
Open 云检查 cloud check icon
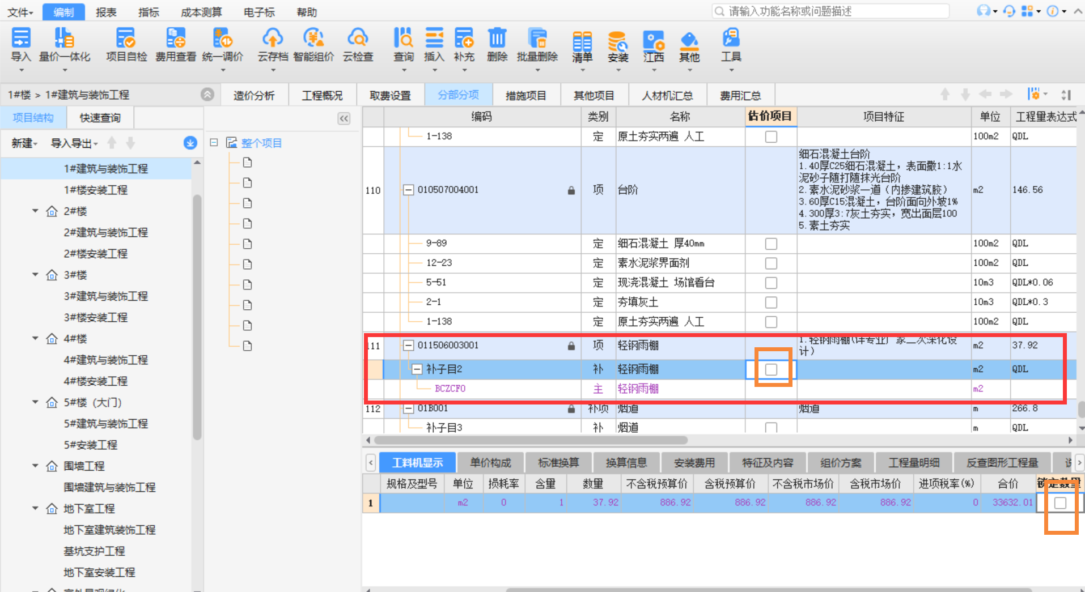358,39
